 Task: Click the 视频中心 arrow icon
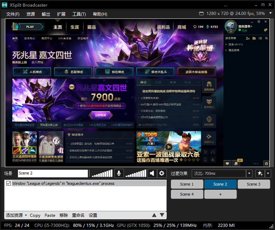point(209,138)
